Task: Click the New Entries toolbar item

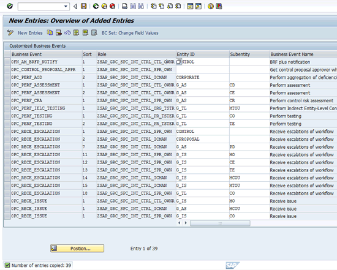Action: click(30, 33)
